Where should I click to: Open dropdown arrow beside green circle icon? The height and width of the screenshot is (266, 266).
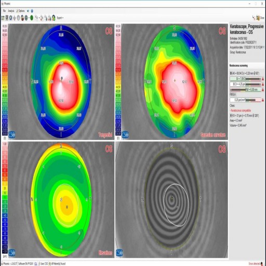pyautogui.click(x=29, y=18)
